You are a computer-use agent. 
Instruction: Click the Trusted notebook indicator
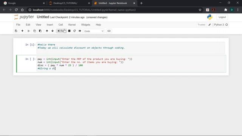point(201,25)
